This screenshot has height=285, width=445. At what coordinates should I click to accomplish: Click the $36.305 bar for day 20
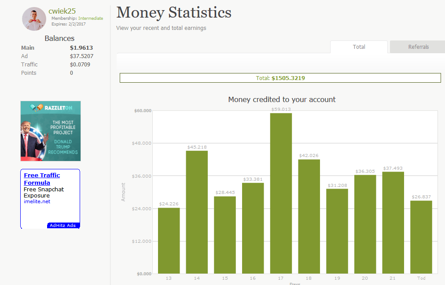(365, 224)
